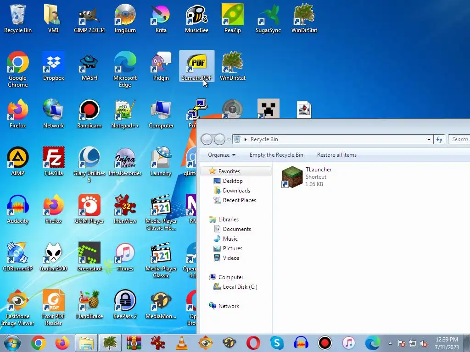The height and width of the screenshot is (352, 470).
Task: Select the IrfanView desktop icon
Action: pyautogui.click(x=125, y=209)
